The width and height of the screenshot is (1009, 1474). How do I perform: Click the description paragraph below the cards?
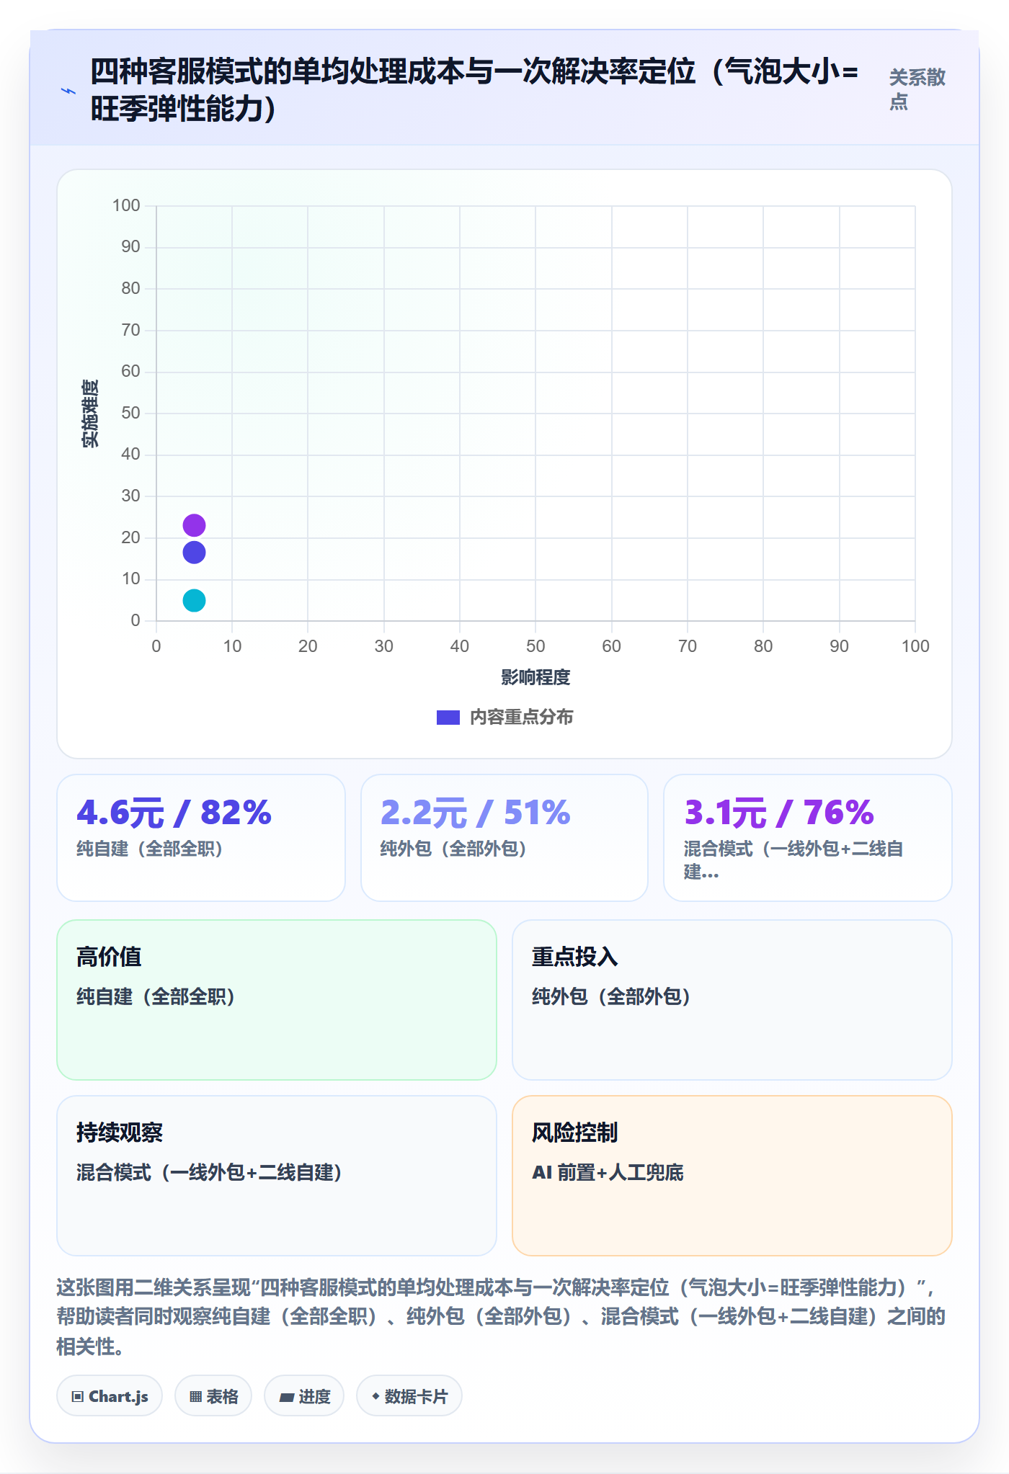pos(502,1316)
